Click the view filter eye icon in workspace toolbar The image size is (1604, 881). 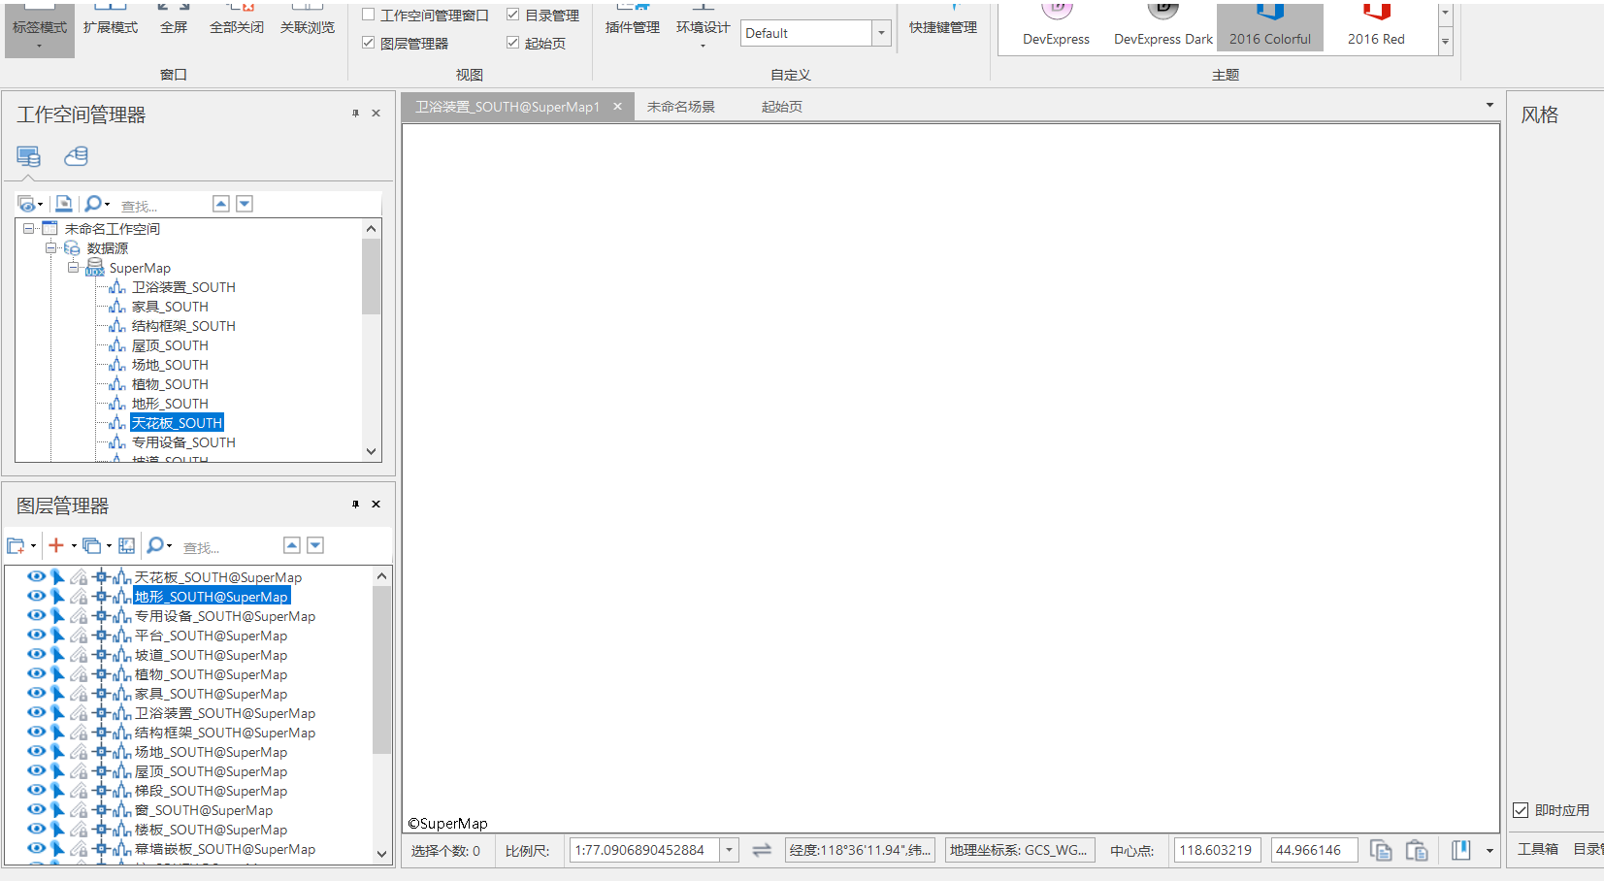[x=26, y=204]
